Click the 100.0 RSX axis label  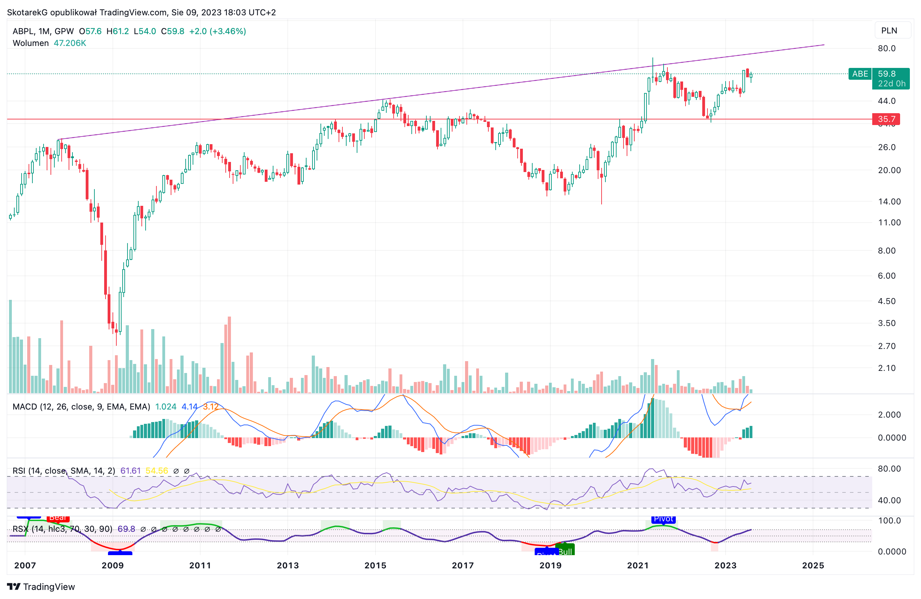[889, 520]
